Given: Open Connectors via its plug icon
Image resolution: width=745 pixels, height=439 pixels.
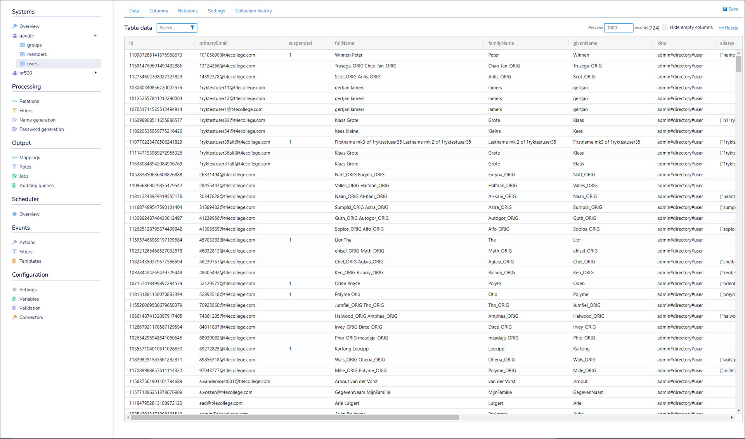Looking at the screenshot, I should pyautogui.click(x=14, y=317).
